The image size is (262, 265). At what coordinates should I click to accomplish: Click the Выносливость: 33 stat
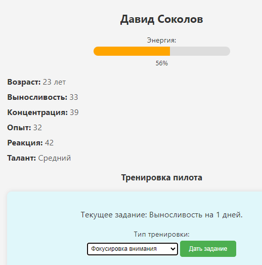click(42, 97)
